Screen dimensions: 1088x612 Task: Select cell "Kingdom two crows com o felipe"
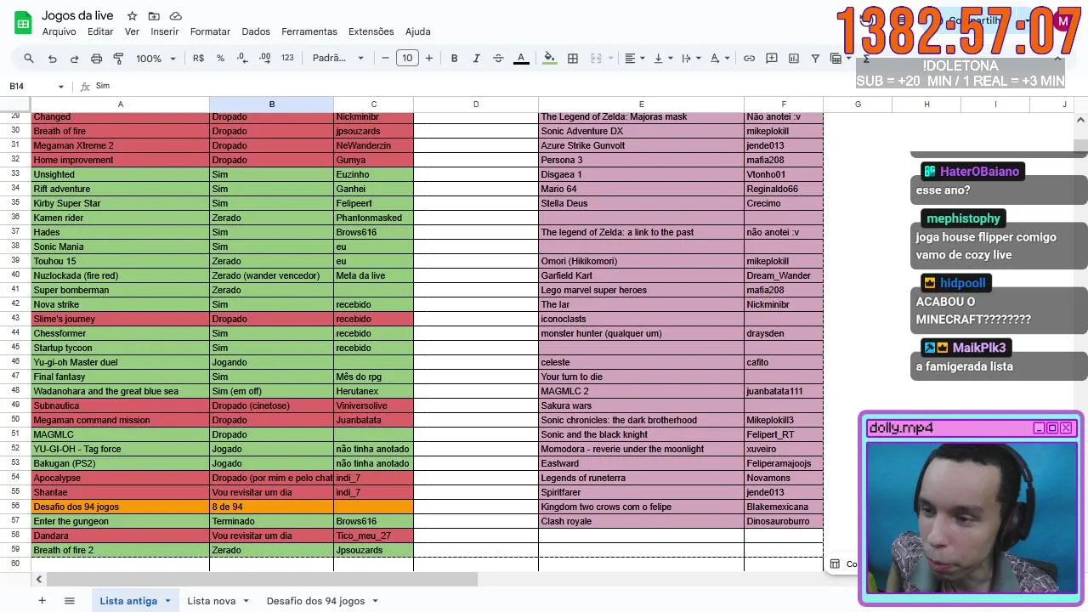(641, 507)
